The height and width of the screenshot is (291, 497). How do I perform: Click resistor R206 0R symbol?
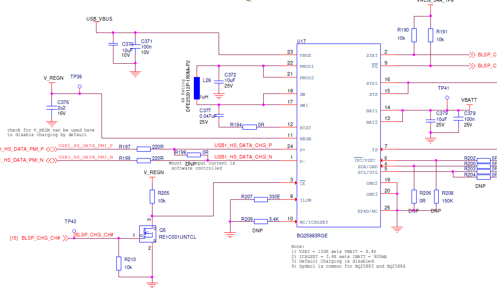point(414,197)
